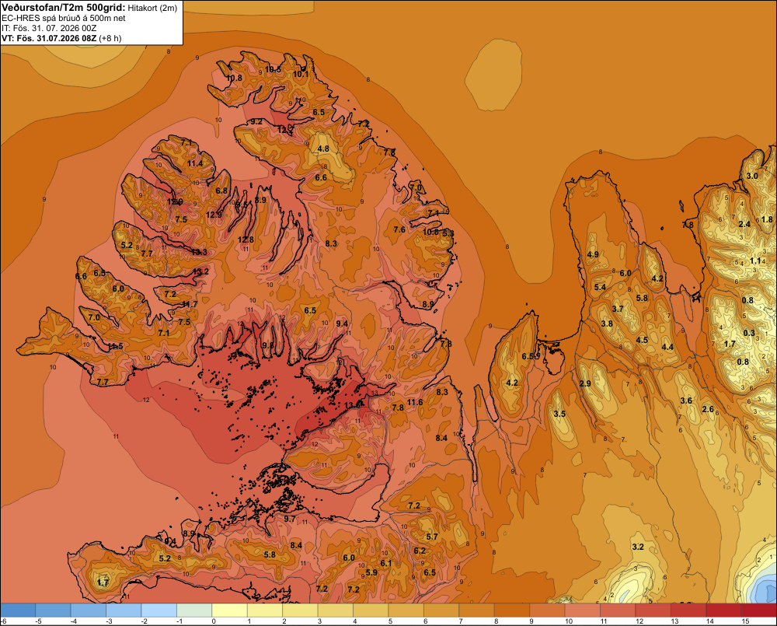Screen dimensions: 777x626
Task: Pick the dark blue legend swatch at -6
Action: coord(18,610)
